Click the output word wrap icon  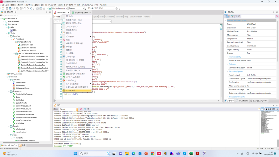tap(88, 109)
